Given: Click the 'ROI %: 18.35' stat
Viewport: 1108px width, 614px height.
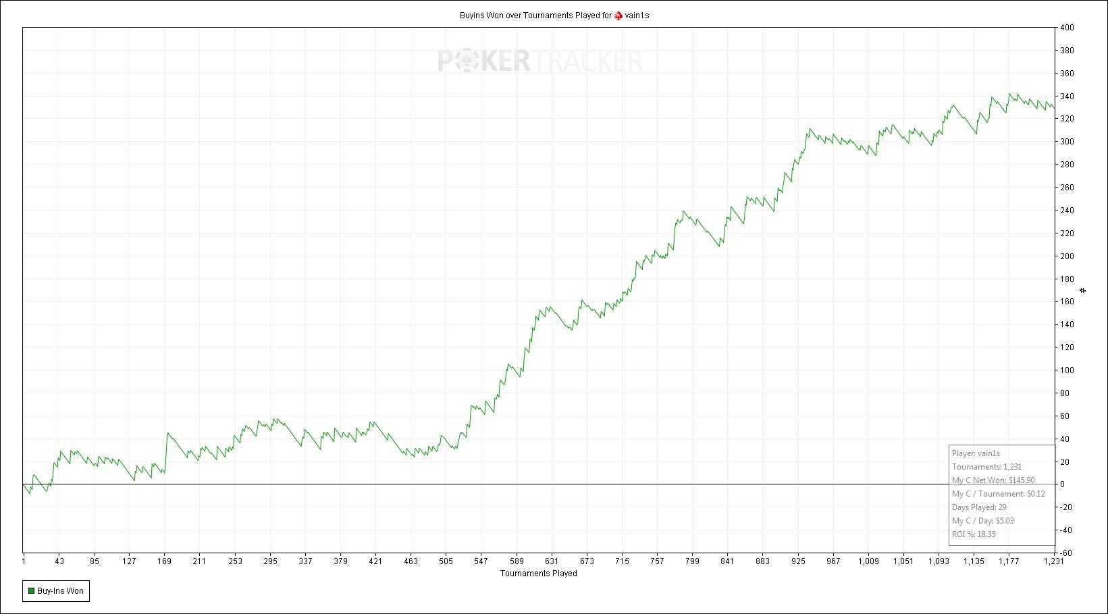Looking at the screenshot, I should (x=974, y=534).
